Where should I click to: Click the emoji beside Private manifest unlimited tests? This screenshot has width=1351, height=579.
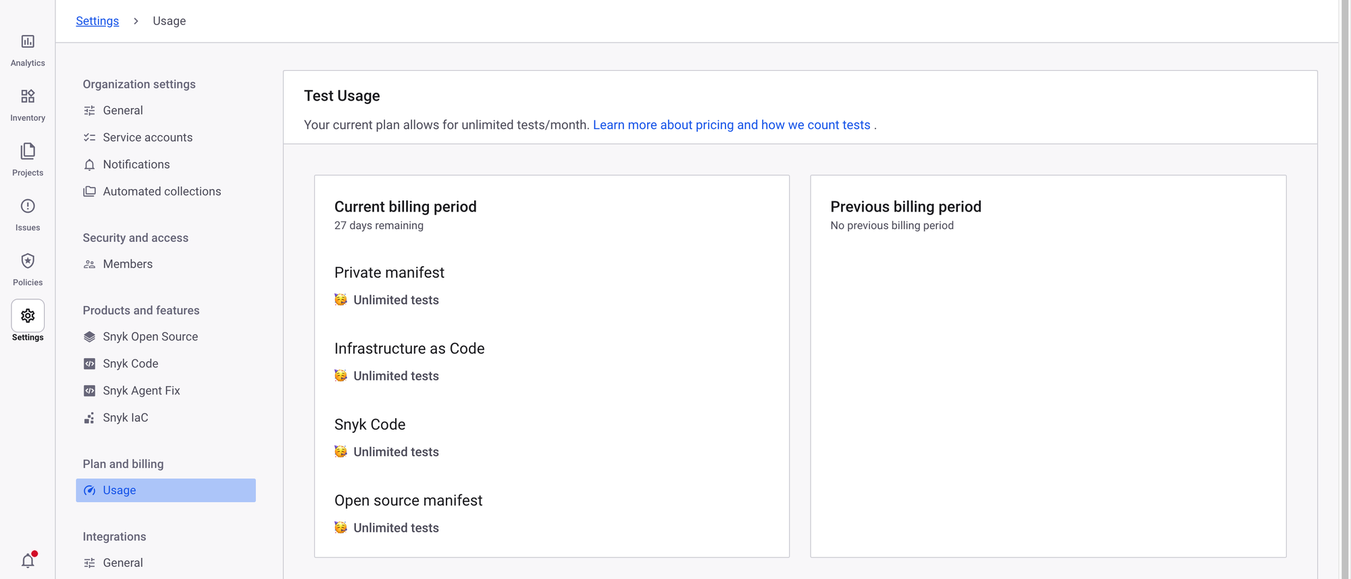click(341, 299)
